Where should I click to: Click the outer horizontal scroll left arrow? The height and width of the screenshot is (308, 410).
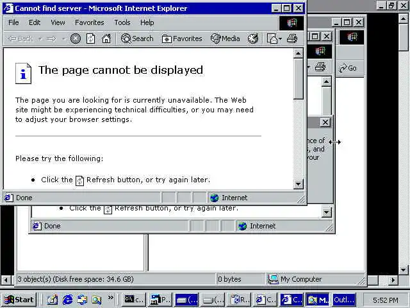coord(6,280)
